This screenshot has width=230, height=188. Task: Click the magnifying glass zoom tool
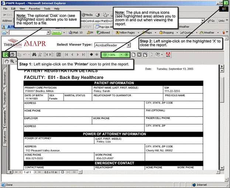click(13, 61)
